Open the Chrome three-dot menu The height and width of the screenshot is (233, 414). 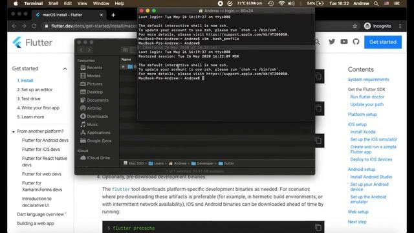tap(400, 26)
